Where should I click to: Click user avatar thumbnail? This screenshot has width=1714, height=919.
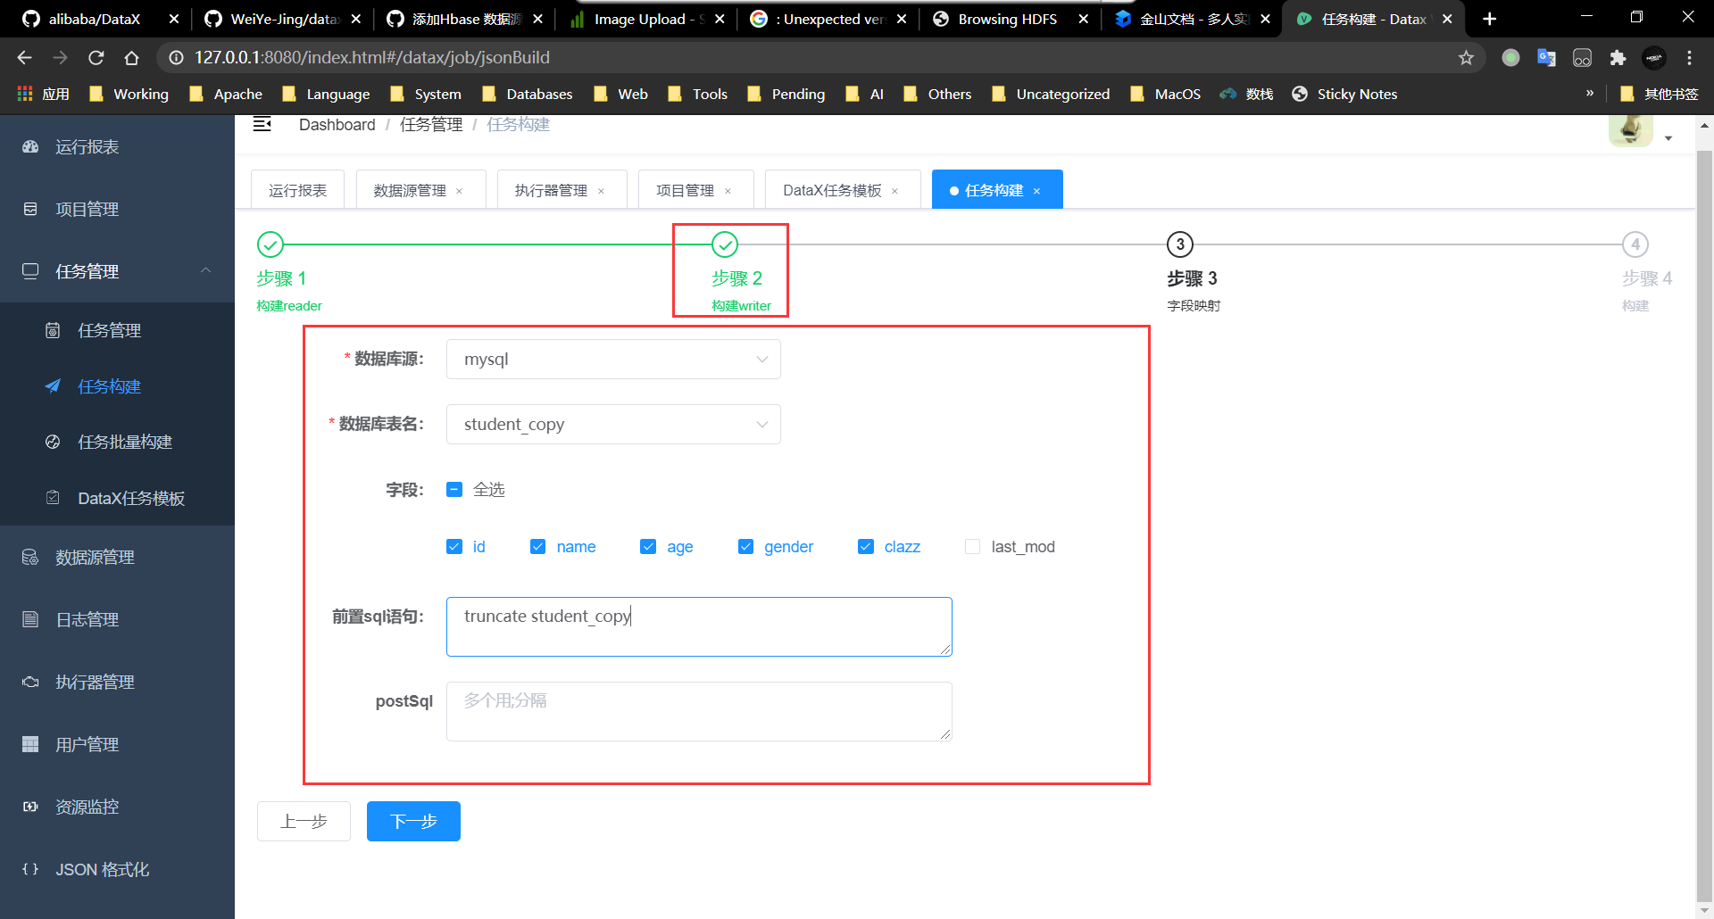(1630, 130)
